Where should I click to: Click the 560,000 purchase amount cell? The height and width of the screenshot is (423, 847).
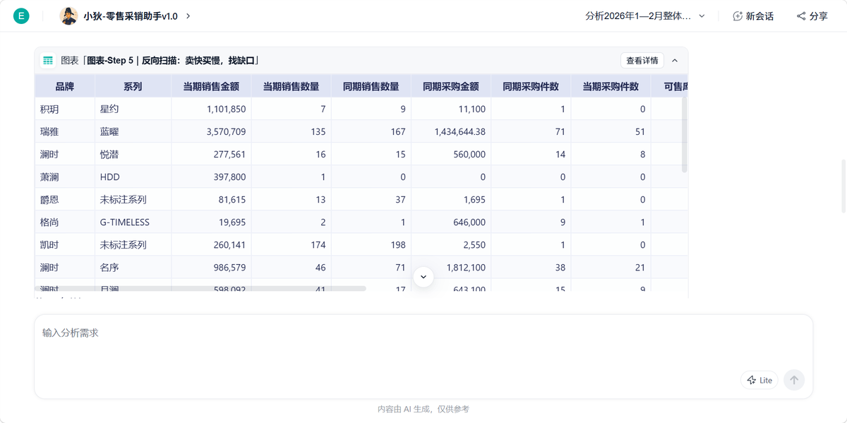click(451, 154)
